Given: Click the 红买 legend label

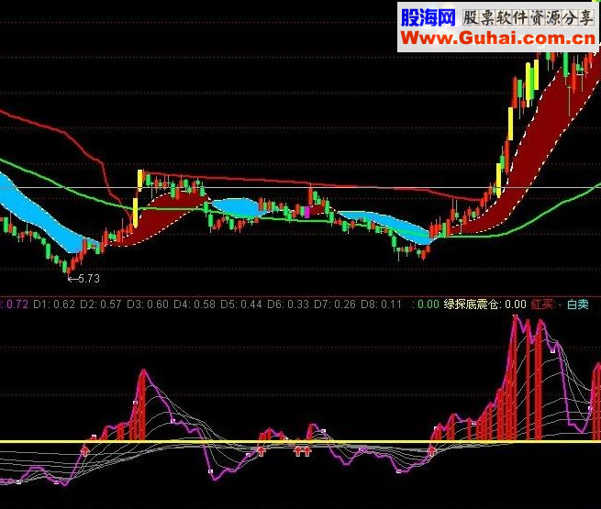Looking at the screenshot, I should 542,304.
